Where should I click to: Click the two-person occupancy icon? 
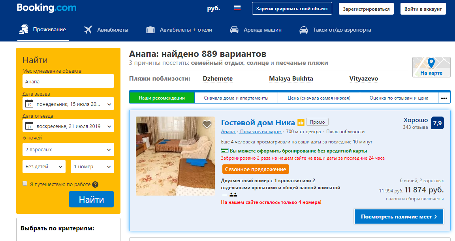tap(233, 195)
